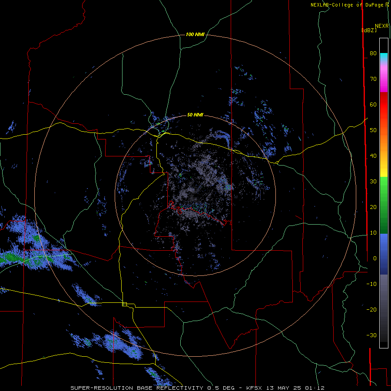Click the 70 value on the dBZ scale
This screenshot has height=391, width=391.
point(373,79)
